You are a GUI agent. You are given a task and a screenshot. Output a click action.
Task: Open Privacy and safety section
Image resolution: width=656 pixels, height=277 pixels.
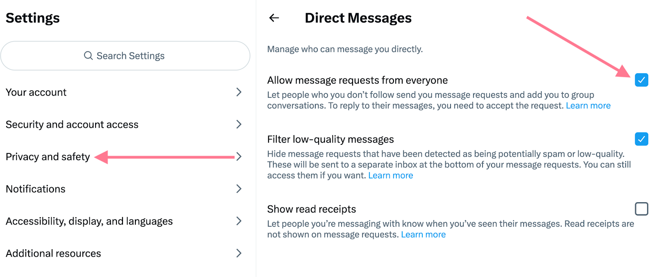click(x=48, y=156)
